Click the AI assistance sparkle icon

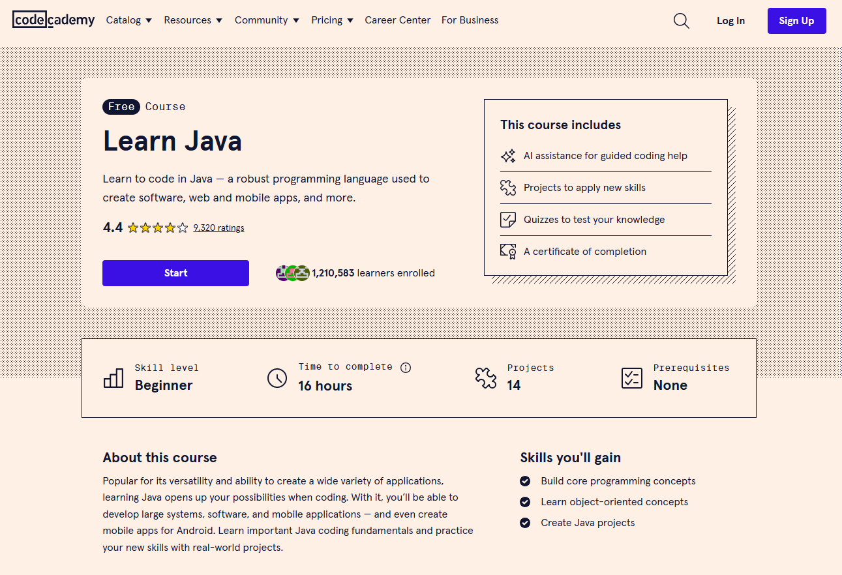coord(508,156)
